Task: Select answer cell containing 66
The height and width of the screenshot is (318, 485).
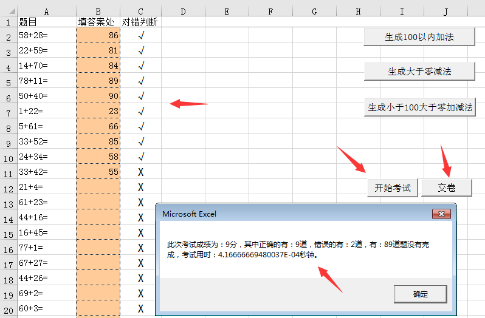Action: pyautogui.click(x=98, y=126)
